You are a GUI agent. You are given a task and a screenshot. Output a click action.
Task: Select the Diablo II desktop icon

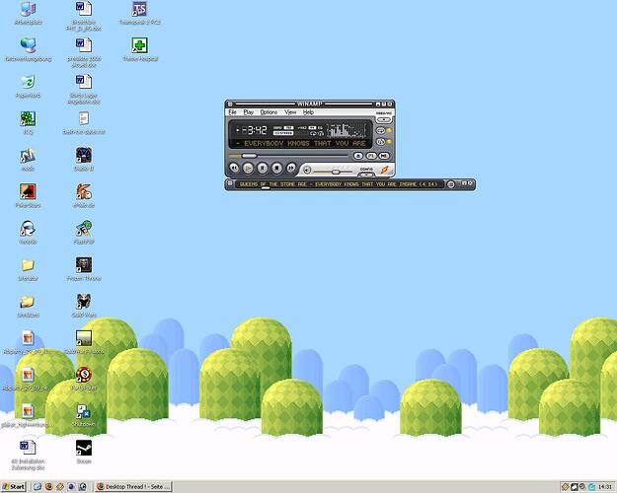[x=84, y=160]
